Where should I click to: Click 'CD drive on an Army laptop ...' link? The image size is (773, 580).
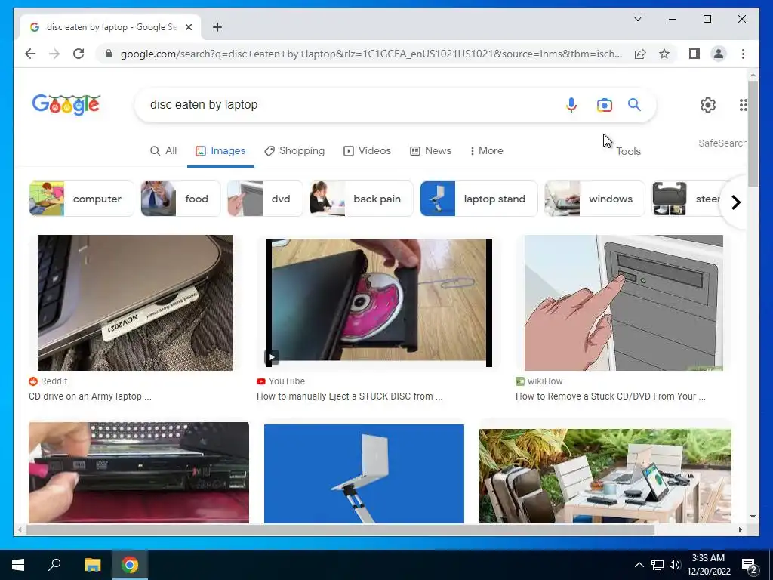click(x=90, y=396)
